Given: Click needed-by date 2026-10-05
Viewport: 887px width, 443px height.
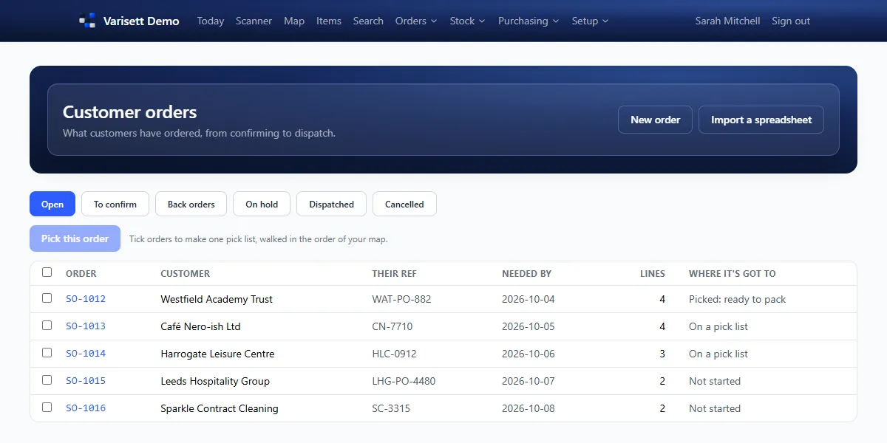Looking at the screenshot, I should [528, 326].
